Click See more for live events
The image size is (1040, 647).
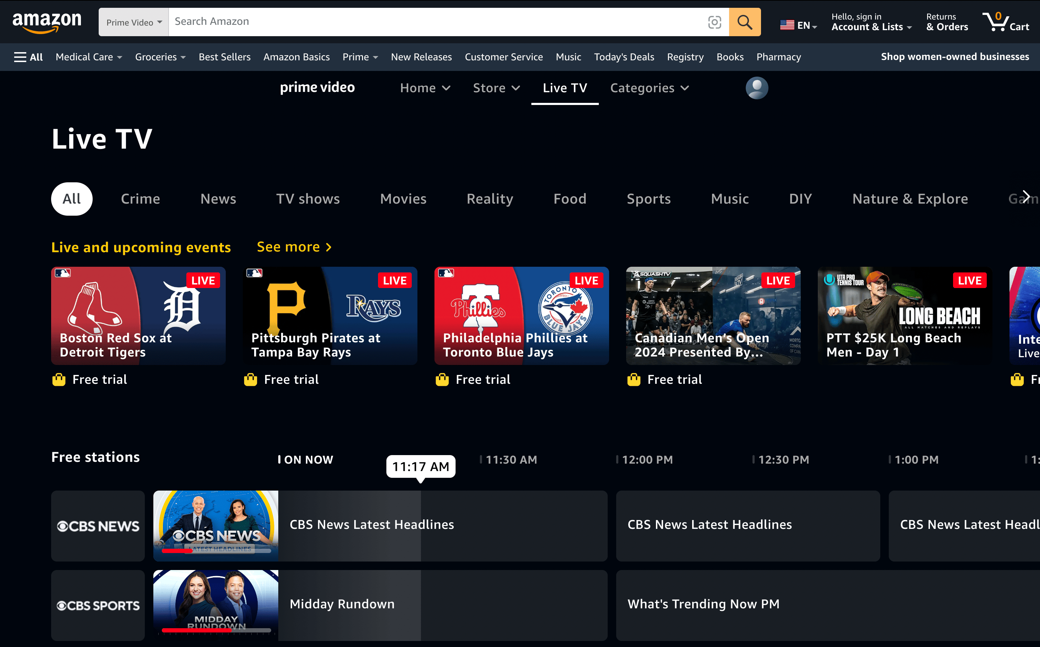pyautogui.click(x=294, y=247)
